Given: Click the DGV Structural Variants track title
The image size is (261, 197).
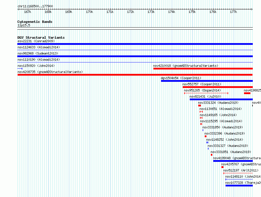Looking at the screenshot, I should point(41,38).
